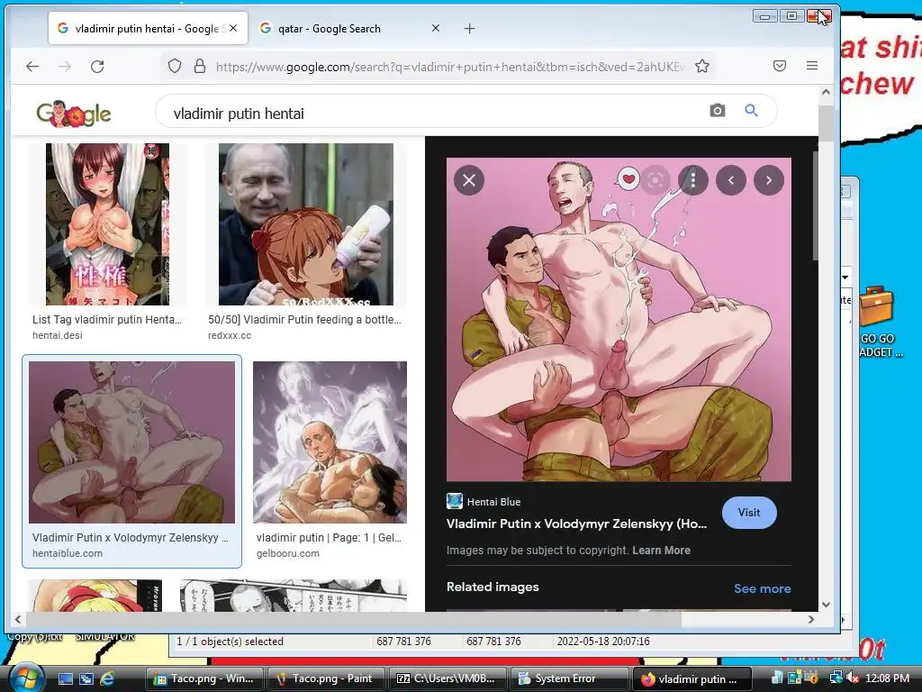This screenshot has width=922, height=692.
Task: Click Show Desktop quick launch icon
Action: point(65,678)
